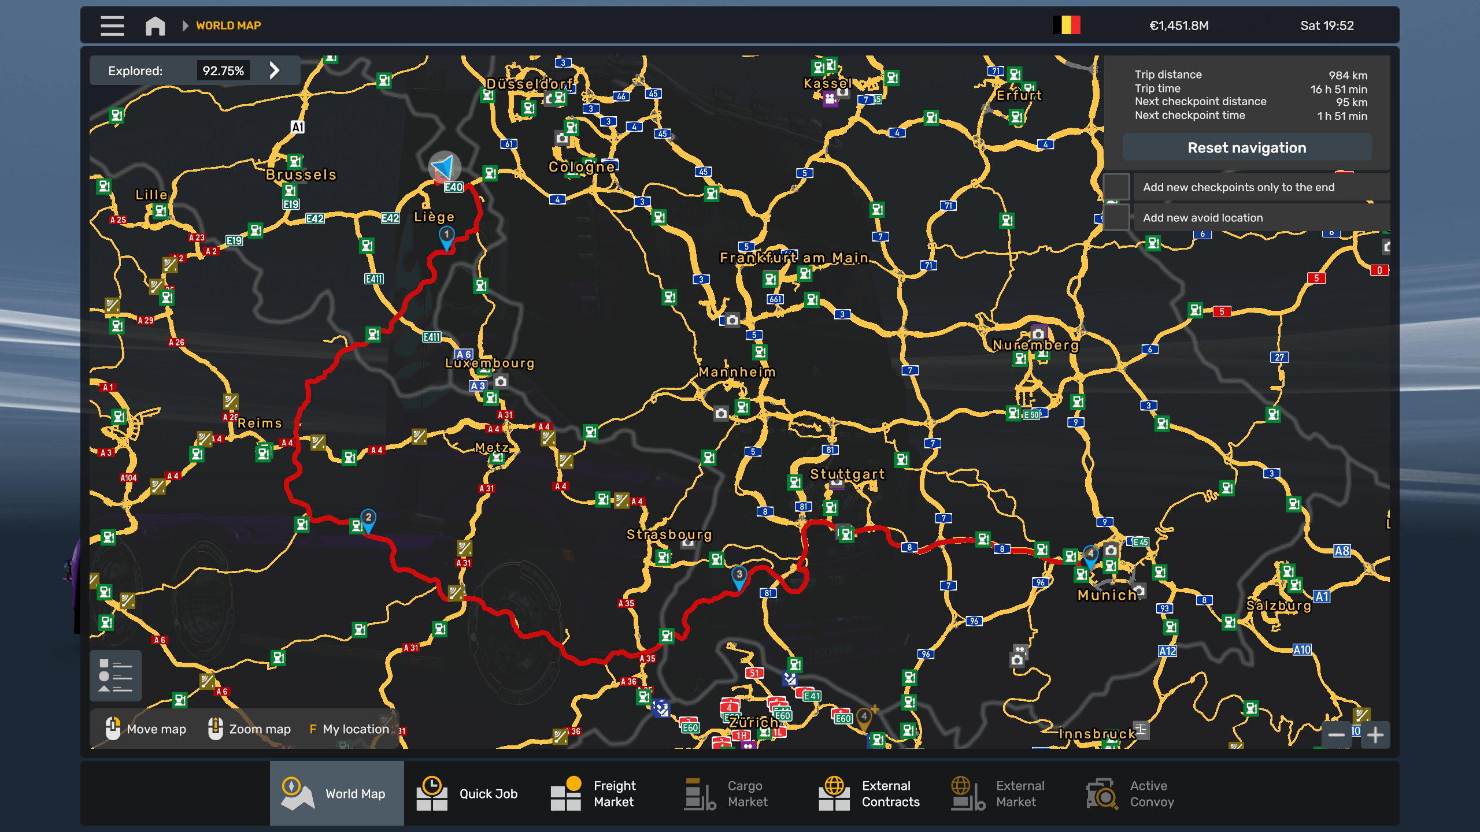Click the Munich checkpoint marker 4
The height and width of the screenshot is (832, 1480).
(x=1090, y=555)
